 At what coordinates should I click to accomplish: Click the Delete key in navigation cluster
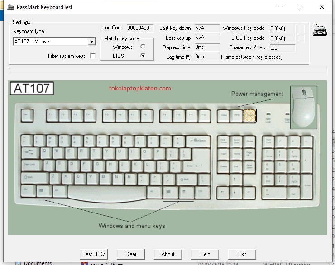[x=224, y=166]
